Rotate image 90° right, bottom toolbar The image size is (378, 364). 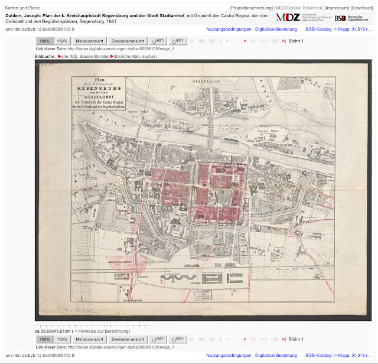click(x=178, y=339)
